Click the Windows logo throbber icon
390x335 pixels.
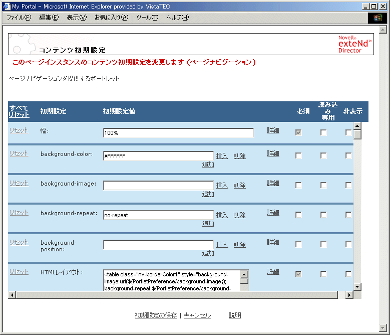pos(377,18)
